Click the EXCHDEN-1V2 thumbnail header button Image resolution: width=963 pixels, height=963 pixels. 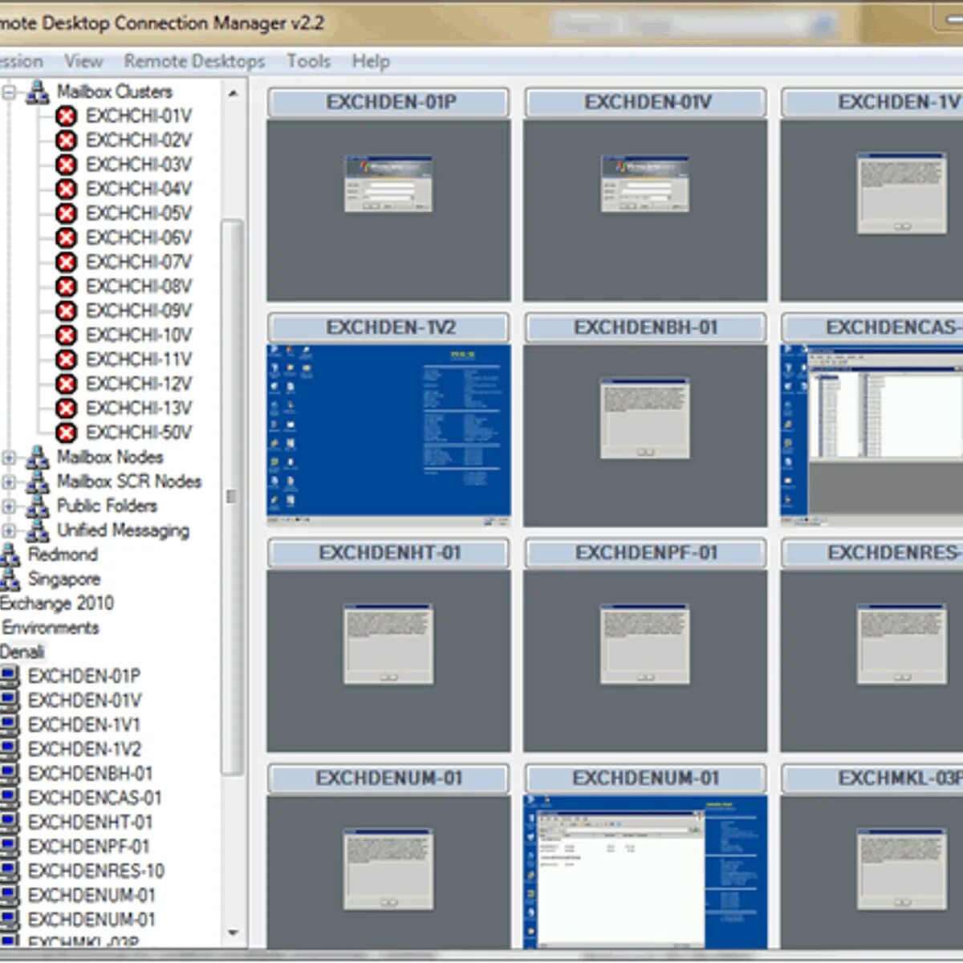tap(389, 328)
